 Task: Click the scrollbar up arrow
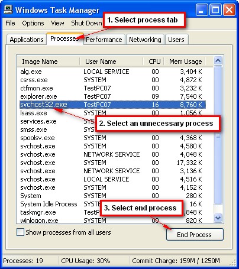[x=218, y=61]
